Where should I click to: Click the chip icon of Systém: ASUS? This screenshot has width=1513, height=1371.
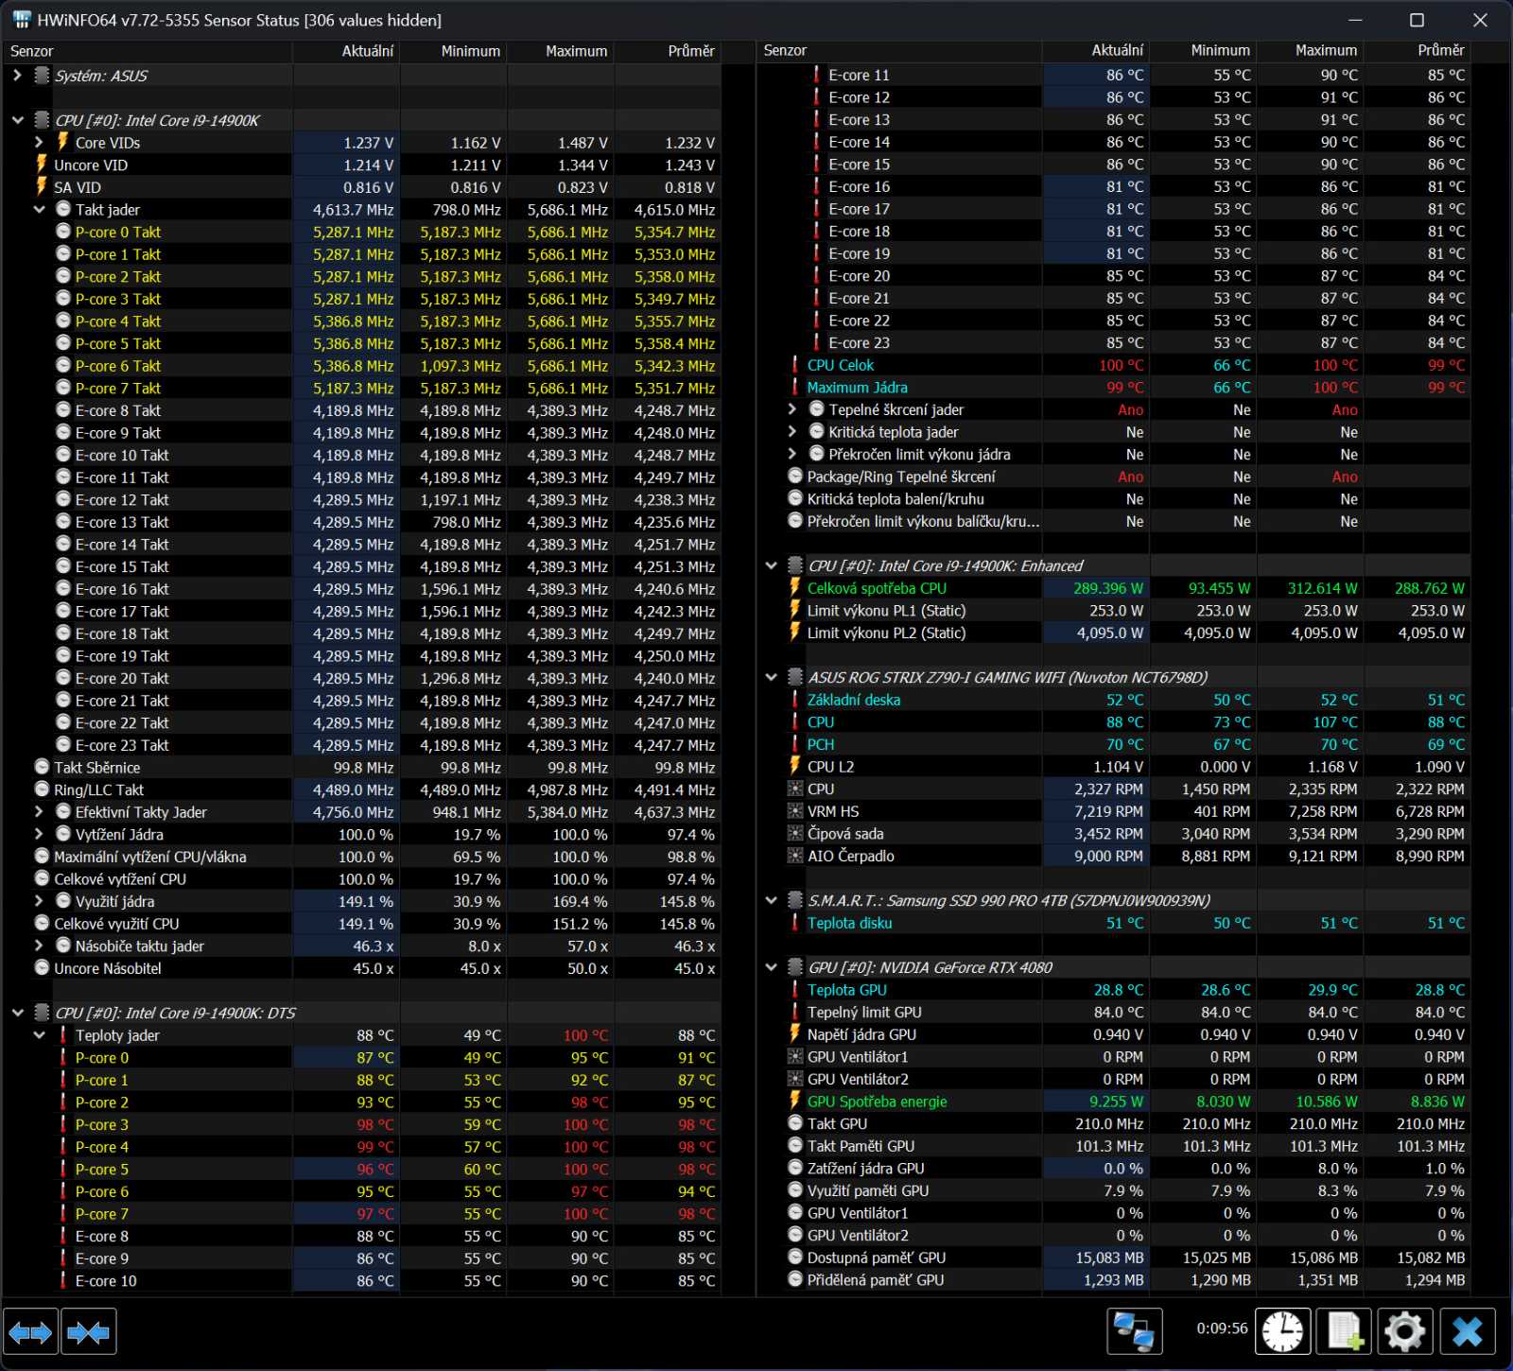42,75
